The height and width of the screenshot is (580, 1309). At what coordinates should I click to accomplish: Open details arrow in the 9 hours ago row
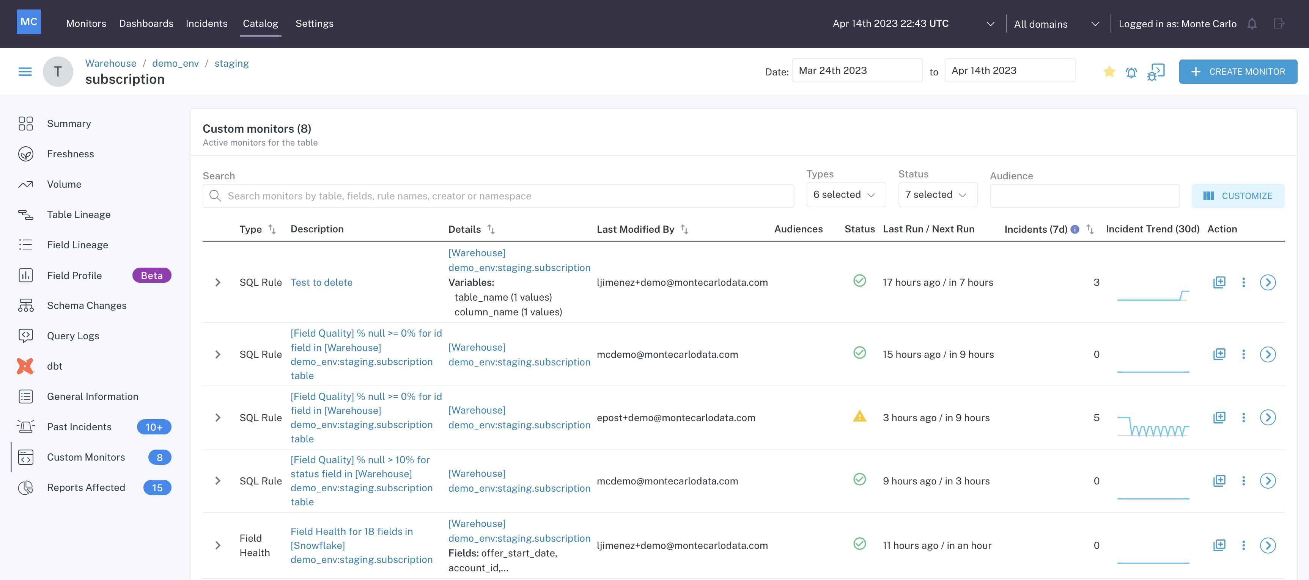(1268, 480)
